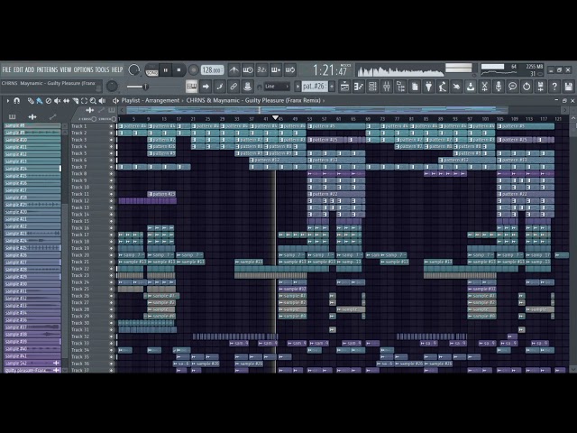The image size is (577, 433).
Task: Click the 1:21:47 time display
Action: click(330, 70)
